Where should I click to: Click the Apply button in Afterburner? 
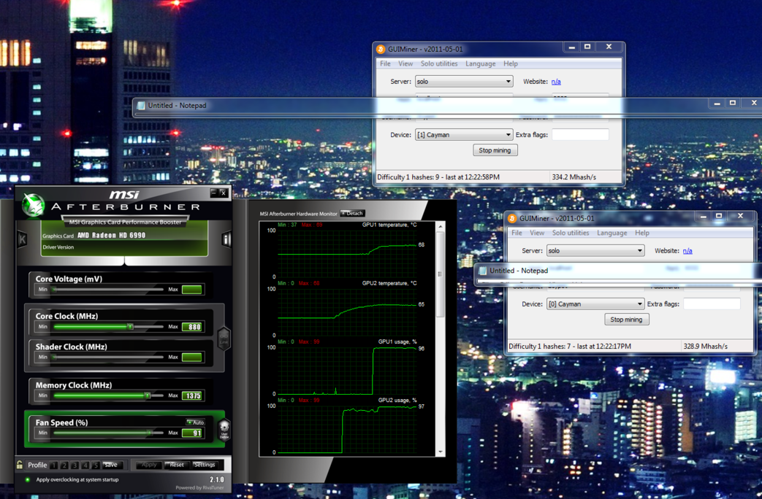coord(149,465)
